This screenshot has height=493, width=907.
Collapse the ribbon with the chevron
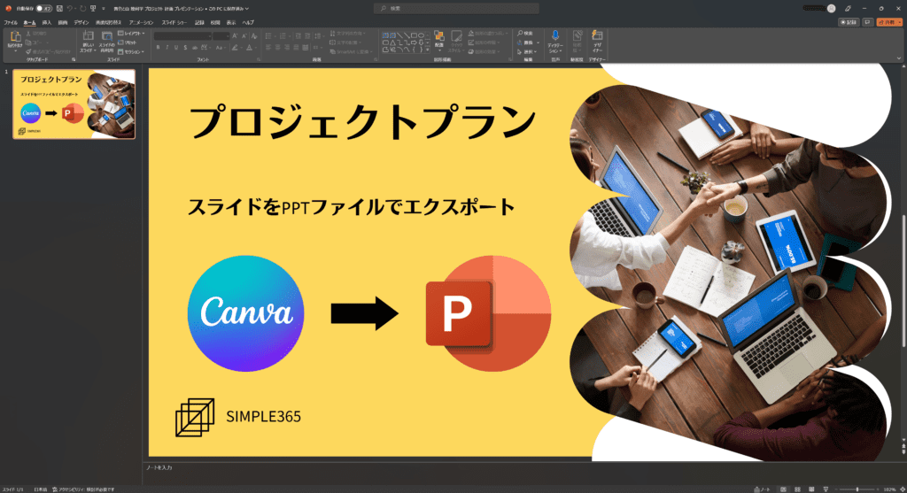tap(898, 58)
